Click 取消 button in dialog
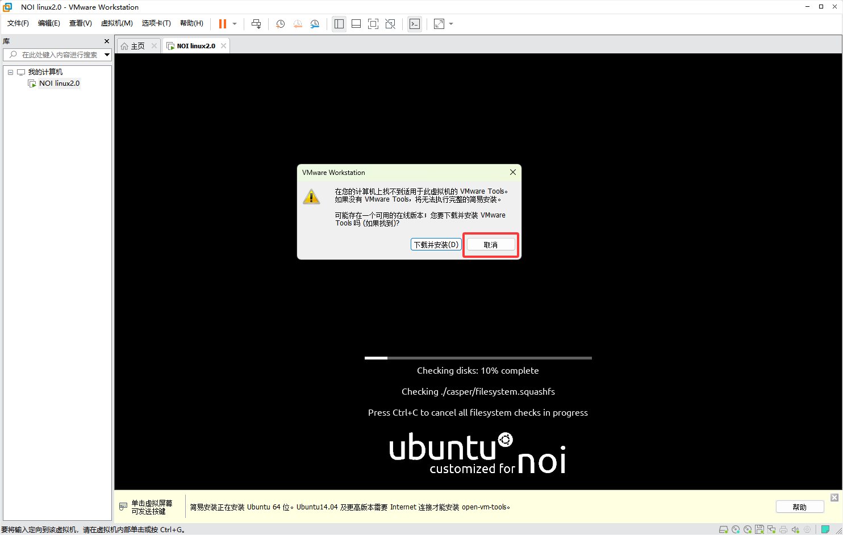 click(x=491, y=245)
